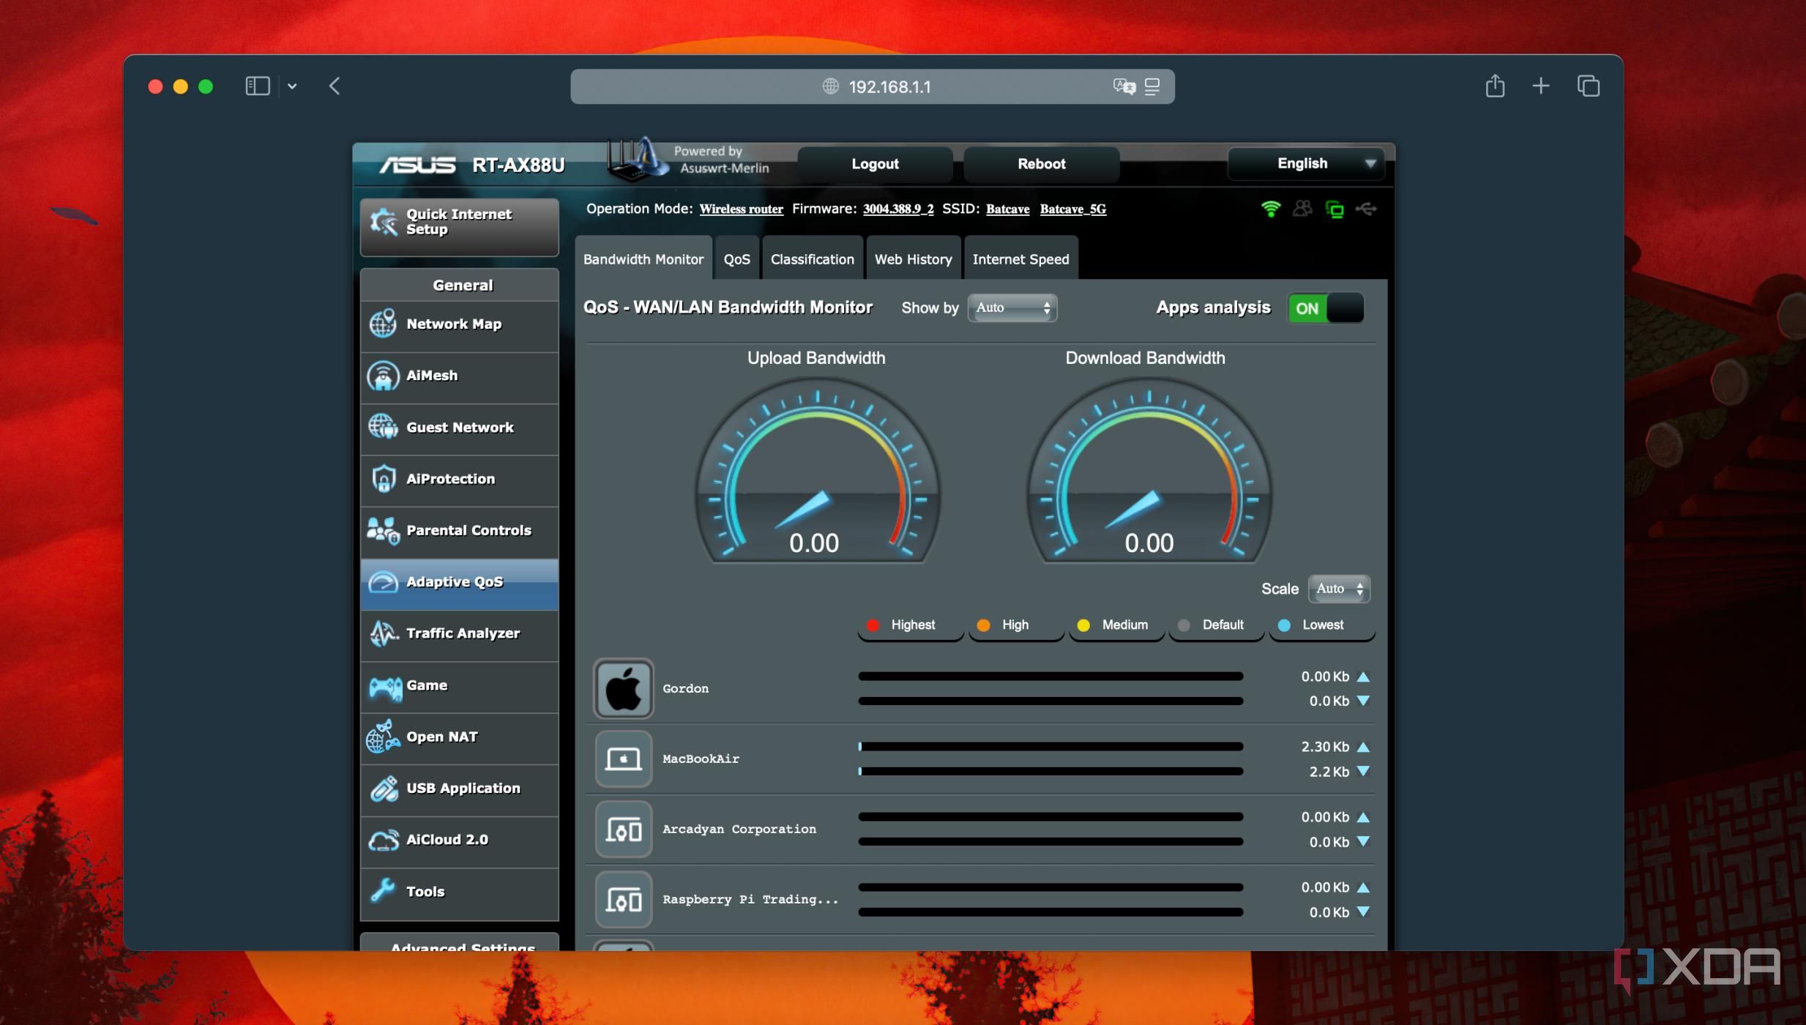The width and height of the screenshot is (1806, 1025).
Task: Open the Wireless router mode link
Action: tap(741, 209)
